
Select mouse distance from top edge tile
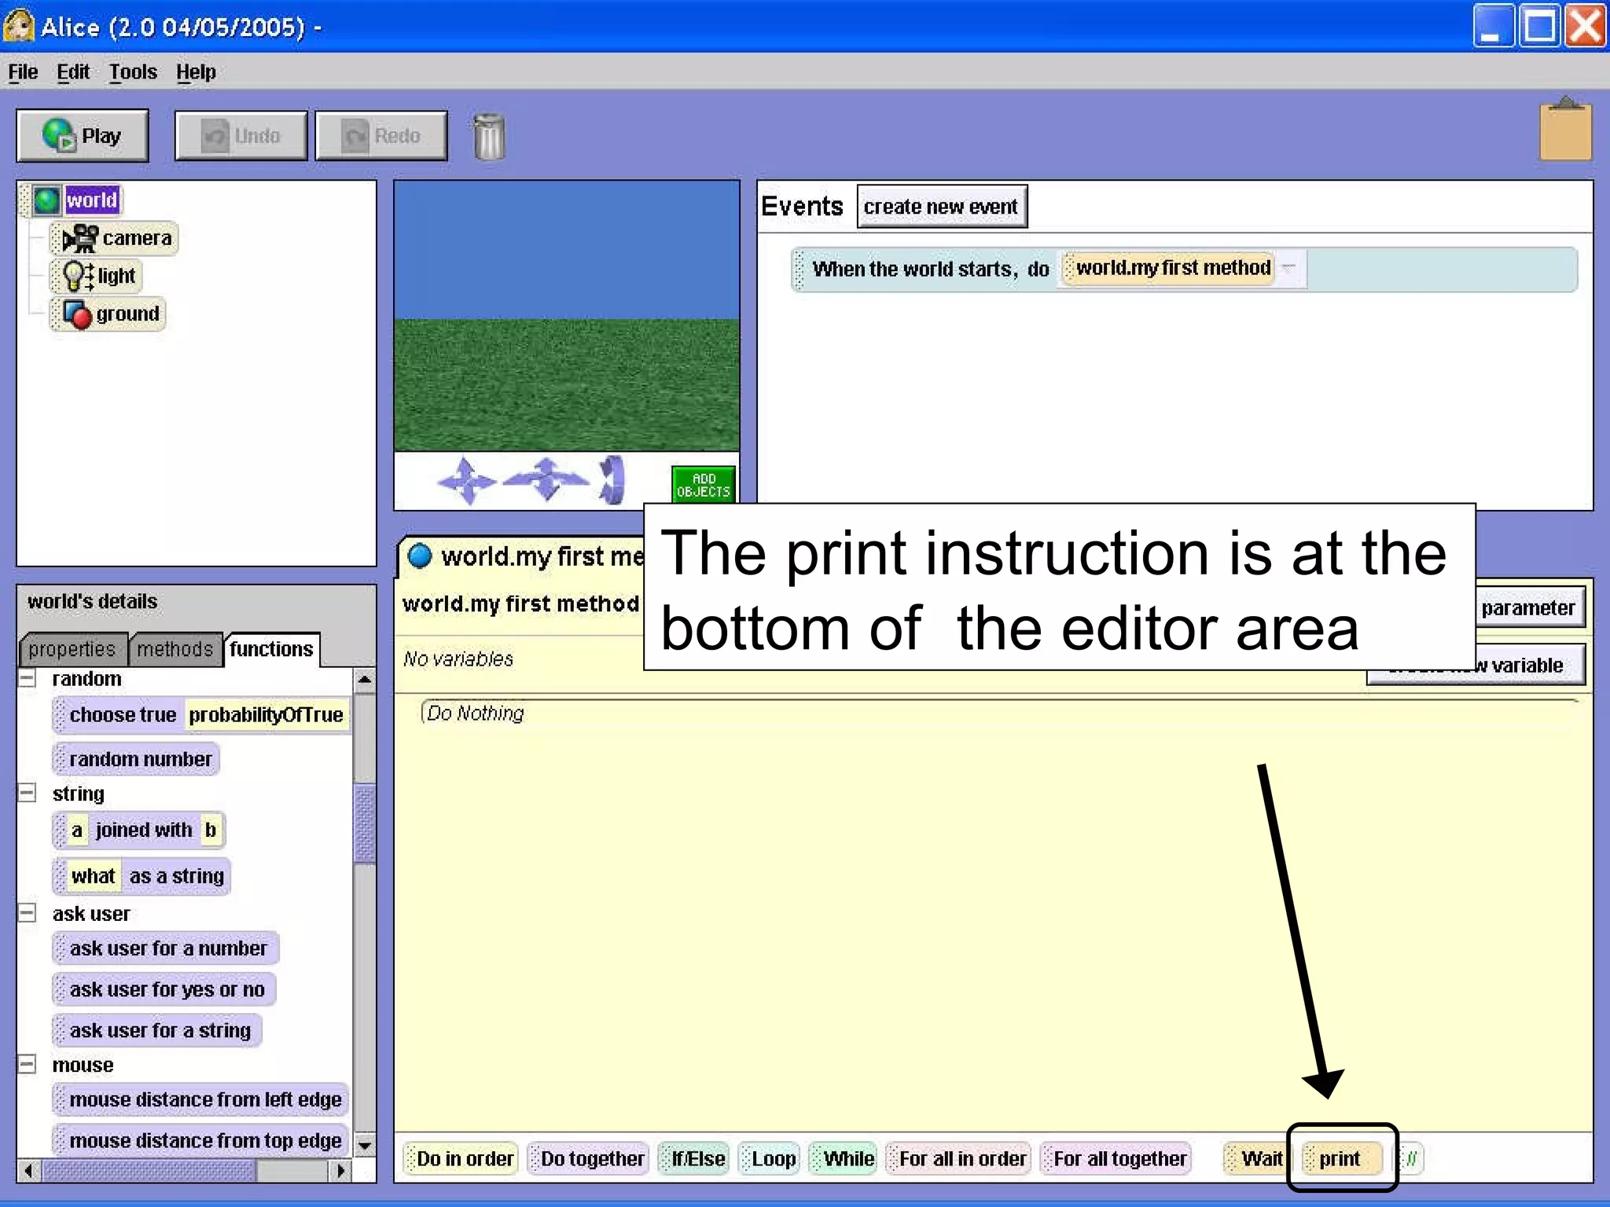click(201, 1140)
